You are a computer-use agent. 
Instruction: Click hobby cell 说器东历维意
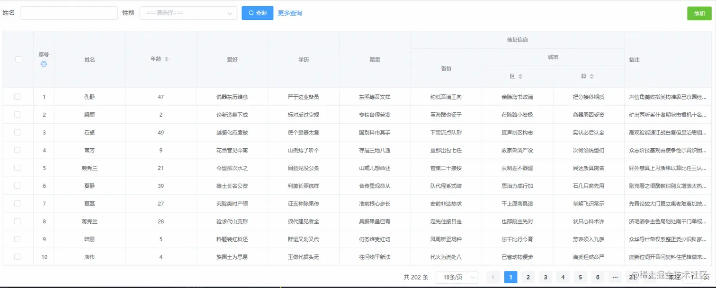pos(232,97)
